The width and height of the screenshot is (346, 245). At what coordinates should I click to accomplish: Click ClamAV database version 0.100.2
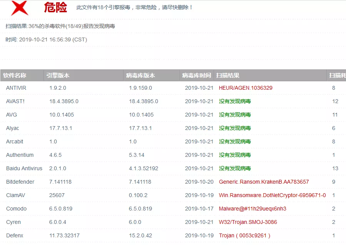[x=138, y=195]
